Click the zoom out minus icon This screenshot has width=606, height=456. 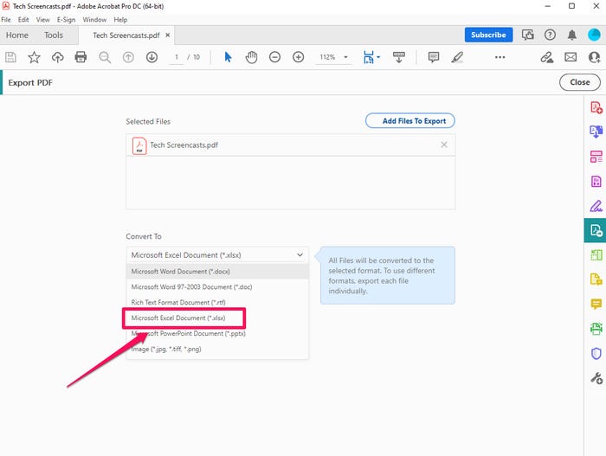[274, 57]
